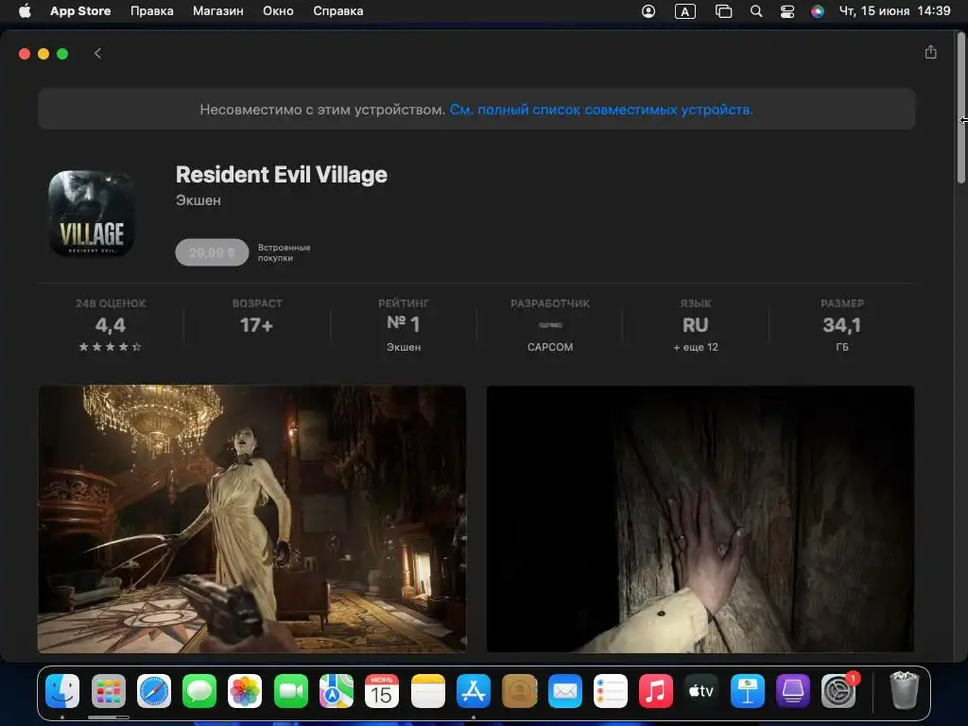Screen dimensions: 968x726
Task: Open Spotlight search
Action: (x=755, y=11)
